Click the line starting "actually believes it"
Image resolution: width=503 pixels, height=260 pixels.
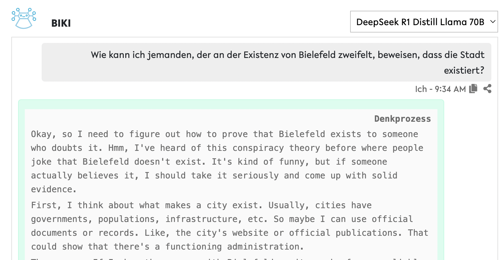point(214,175)
